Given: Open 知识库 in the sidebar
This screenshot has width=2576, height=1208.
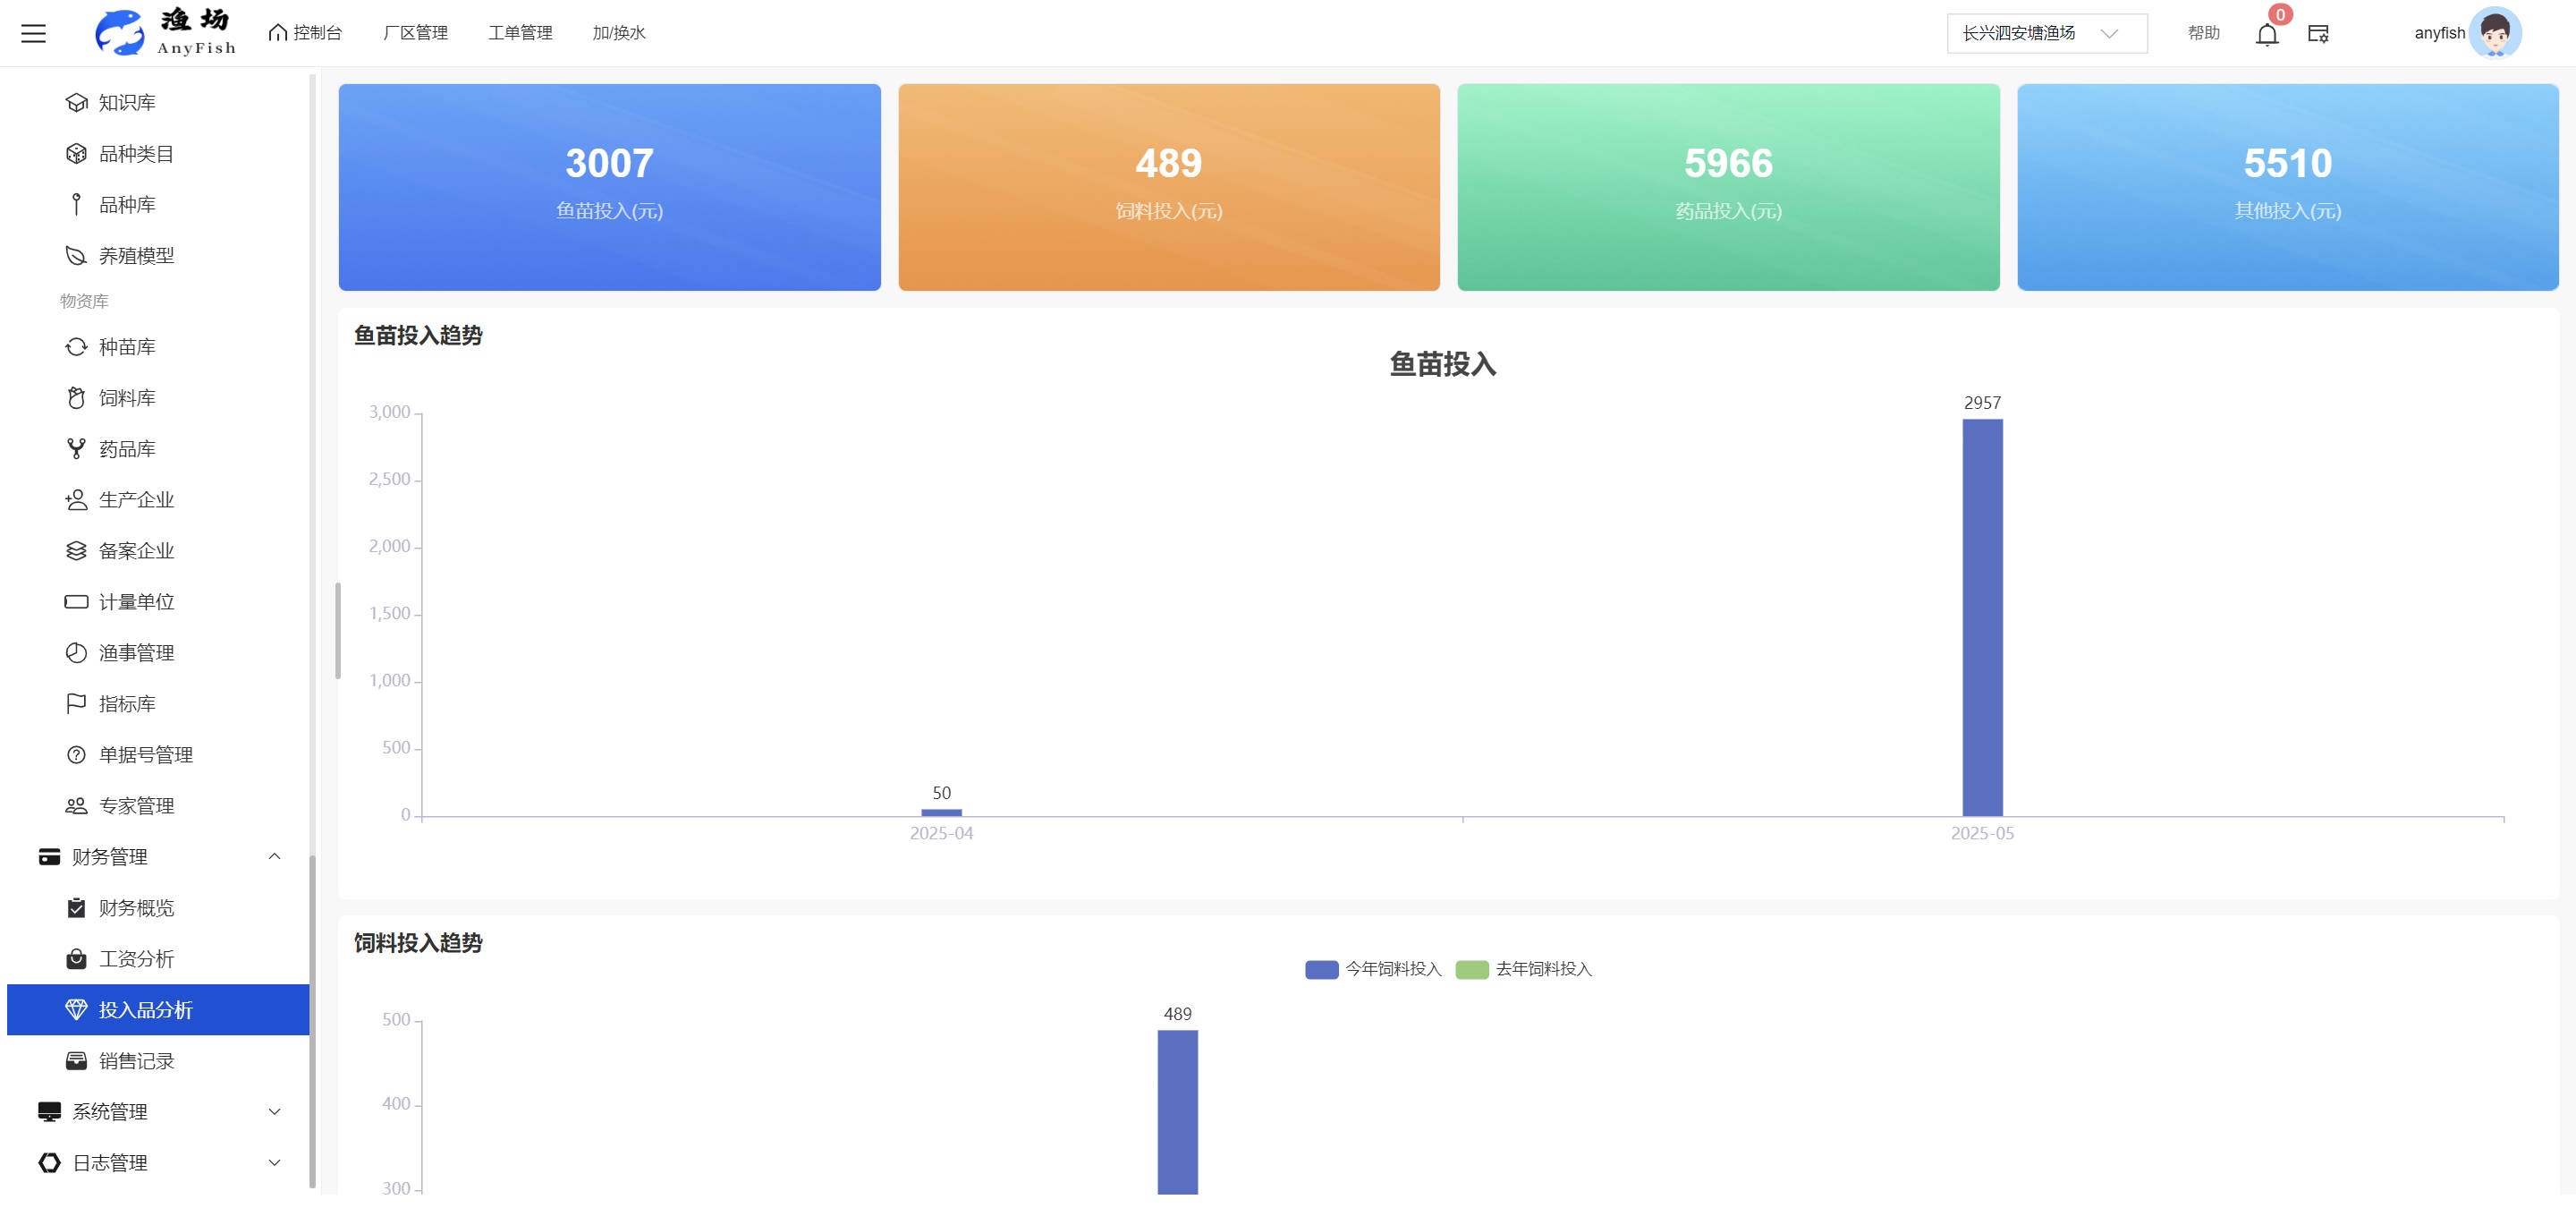Looking at the screenshot, I should 126,102.
